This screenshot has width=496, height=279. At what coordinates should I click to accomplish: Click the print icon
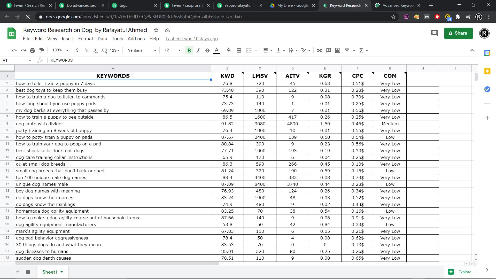point(32,50)
